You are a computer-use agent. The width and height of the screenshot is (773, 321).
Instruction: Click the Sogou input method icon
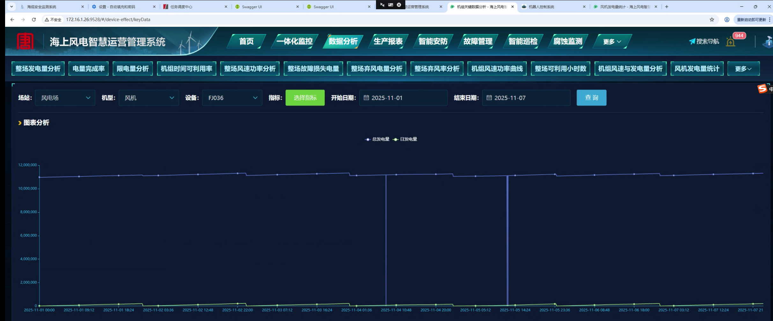(x=762, y=89)
